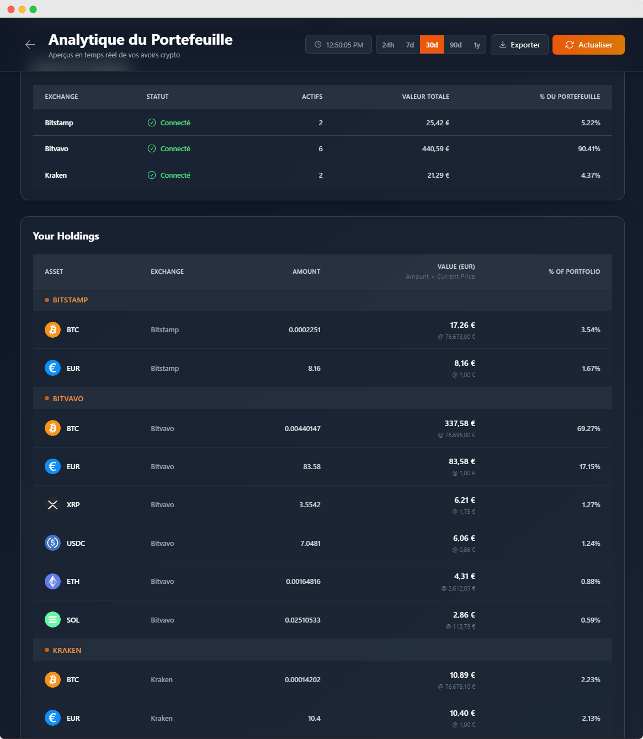643x739 pixels.
Task: Click the 69.27% portfolio percentage
Action: click(x=589, y=428)
